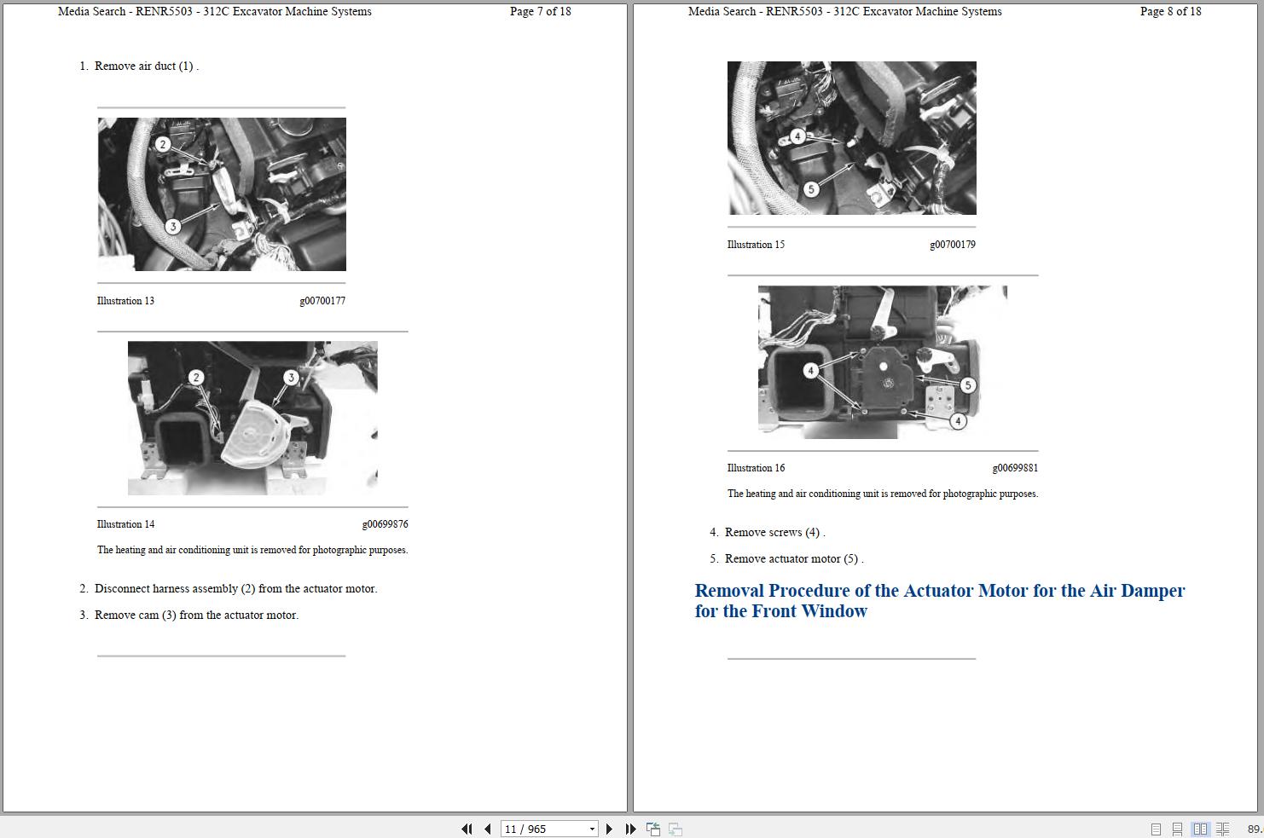This screenshot has height=838, width=1264.
Task: Switch to single page view
Action: [1156, 829]
